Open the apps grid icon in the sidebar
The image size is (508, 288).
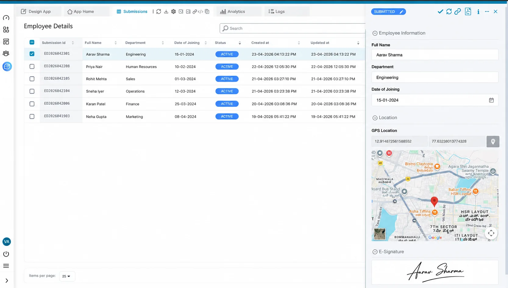click(x=6, y=30)
